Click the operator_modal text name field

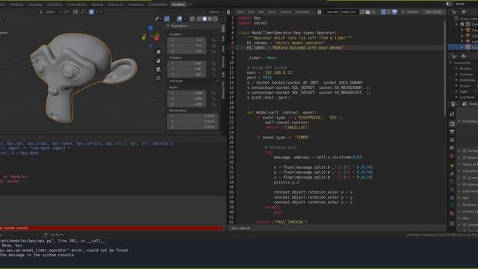[341, 12]
